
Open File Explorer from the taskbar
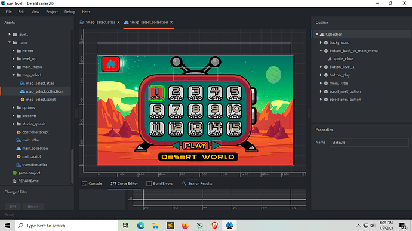click(x=155, y=226)
